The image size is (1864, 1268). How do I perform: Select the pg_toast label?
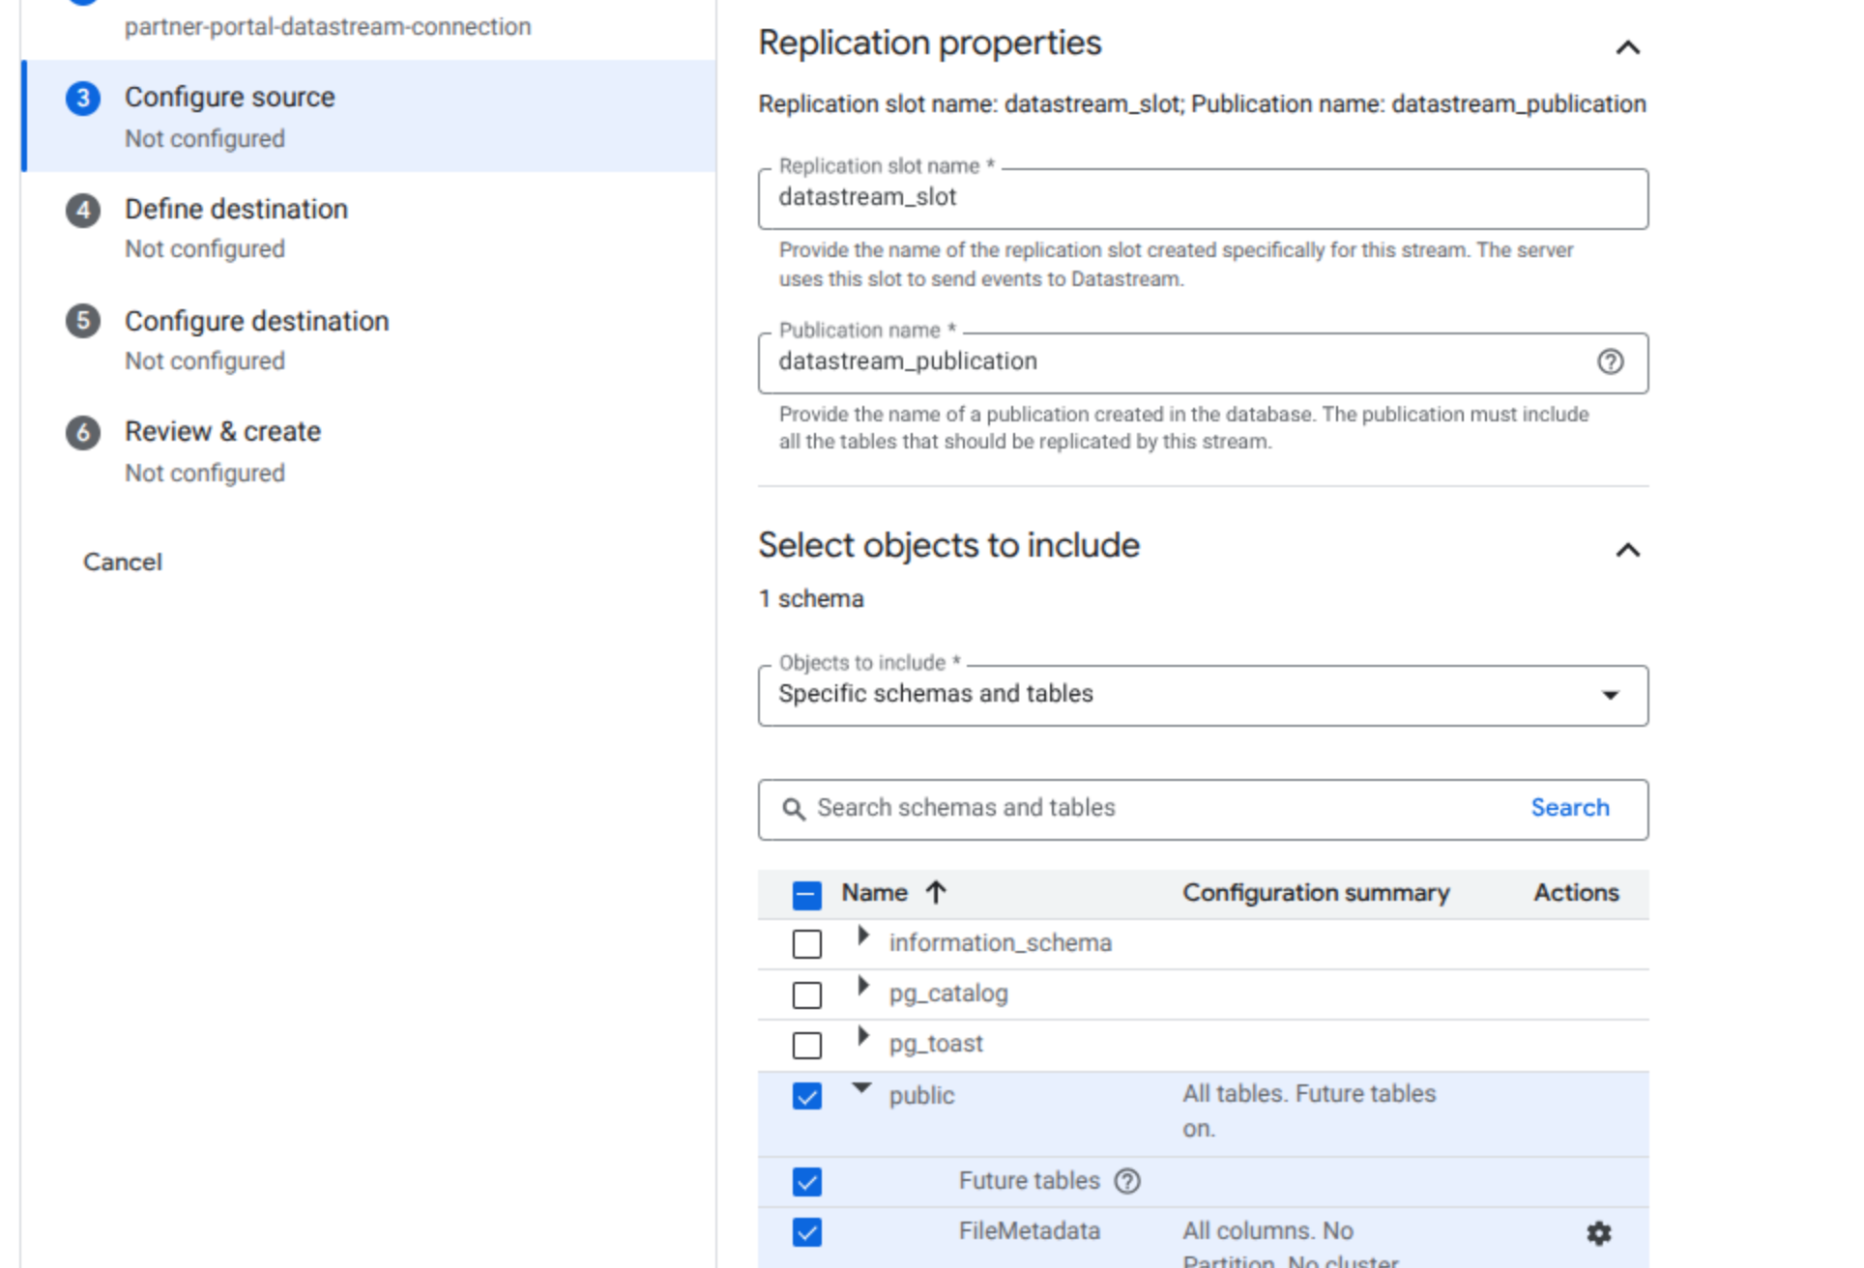pyautogui.click(x=936, y=1044)
